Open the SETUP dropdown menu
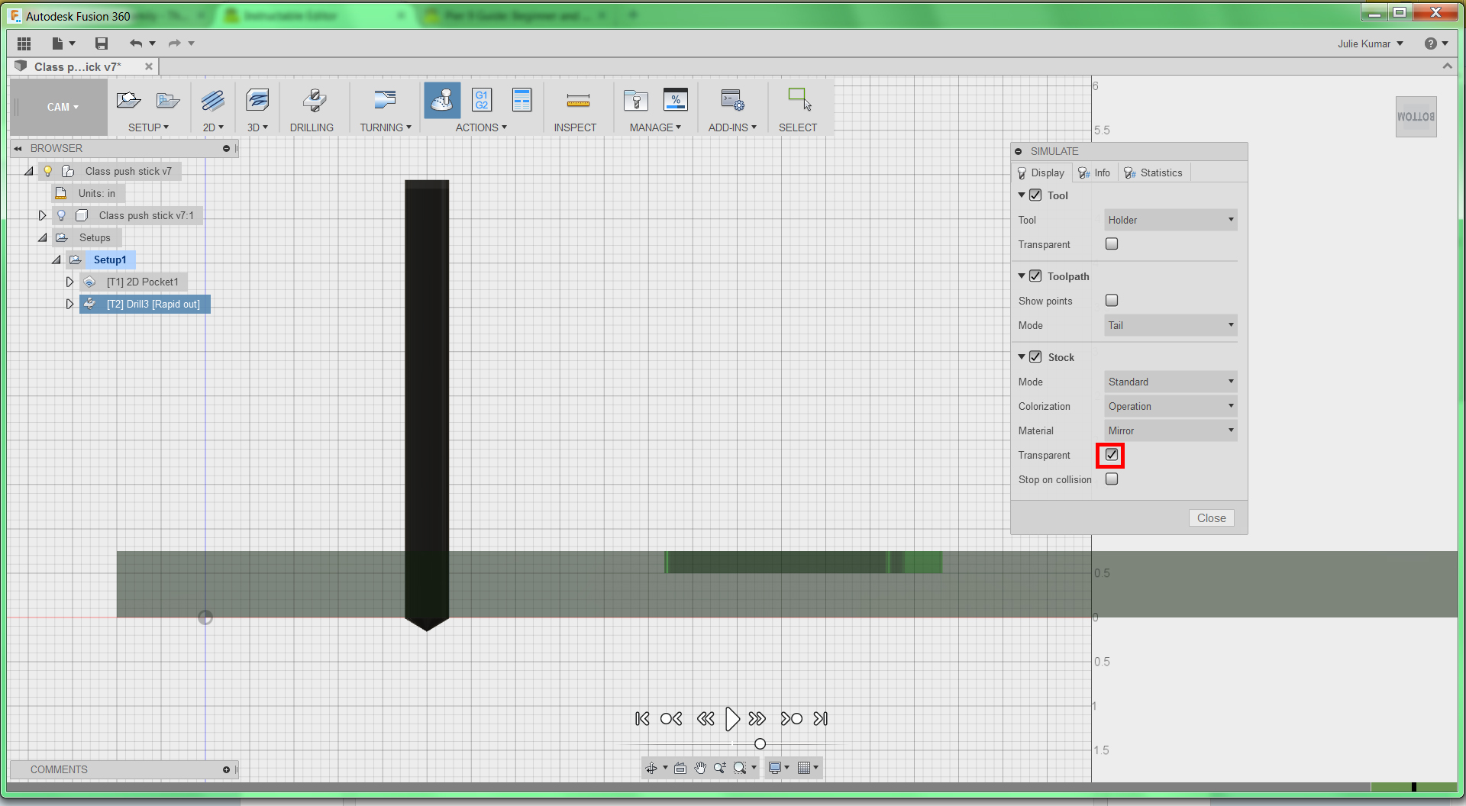1466x806 pixels. point(148,127)
